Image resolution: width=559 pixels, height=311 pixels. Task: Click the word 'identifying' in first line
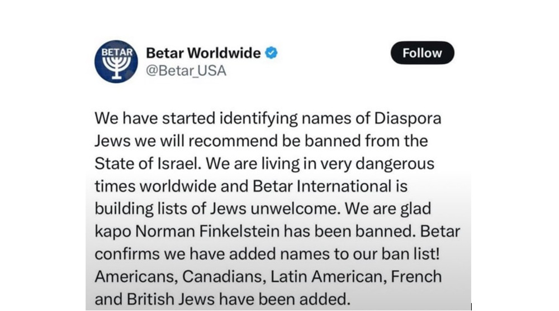pos(258,119)
